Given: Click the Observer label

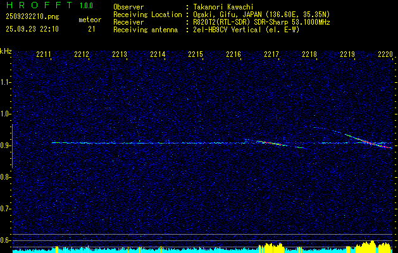Looking at the screenshot, I should click(128, 7).
